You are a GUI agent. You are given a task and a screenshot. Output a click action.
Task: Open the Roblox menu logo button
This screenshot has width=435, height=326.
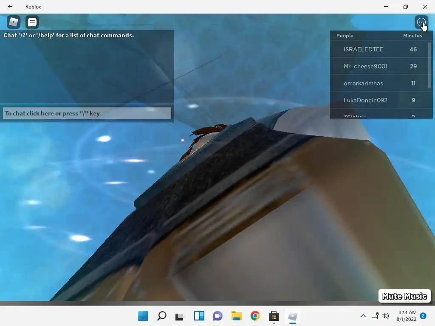[x=13, y=22]
